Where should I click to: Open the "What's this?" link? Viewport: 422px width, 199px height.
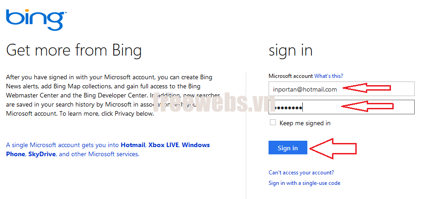328,76
